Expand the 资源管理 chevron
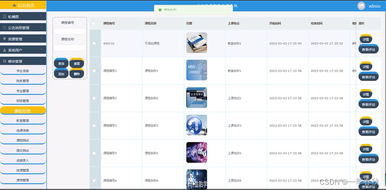The height and width of the screenshot is (190, 386). click(x=41, y=38)
